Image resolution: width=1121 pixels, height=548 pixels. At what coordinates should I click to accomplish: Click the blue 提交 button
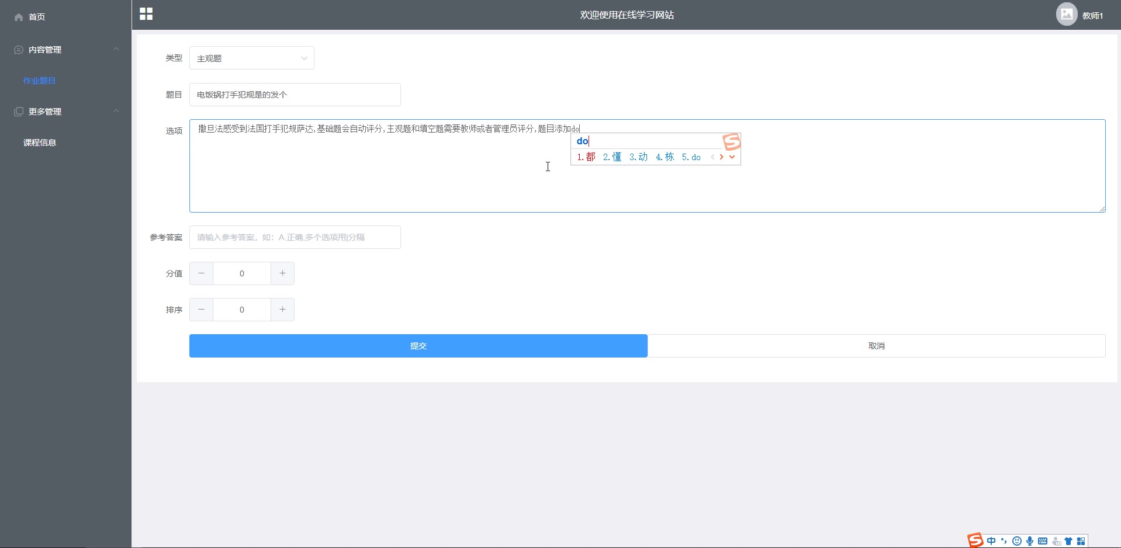(418, 346)
